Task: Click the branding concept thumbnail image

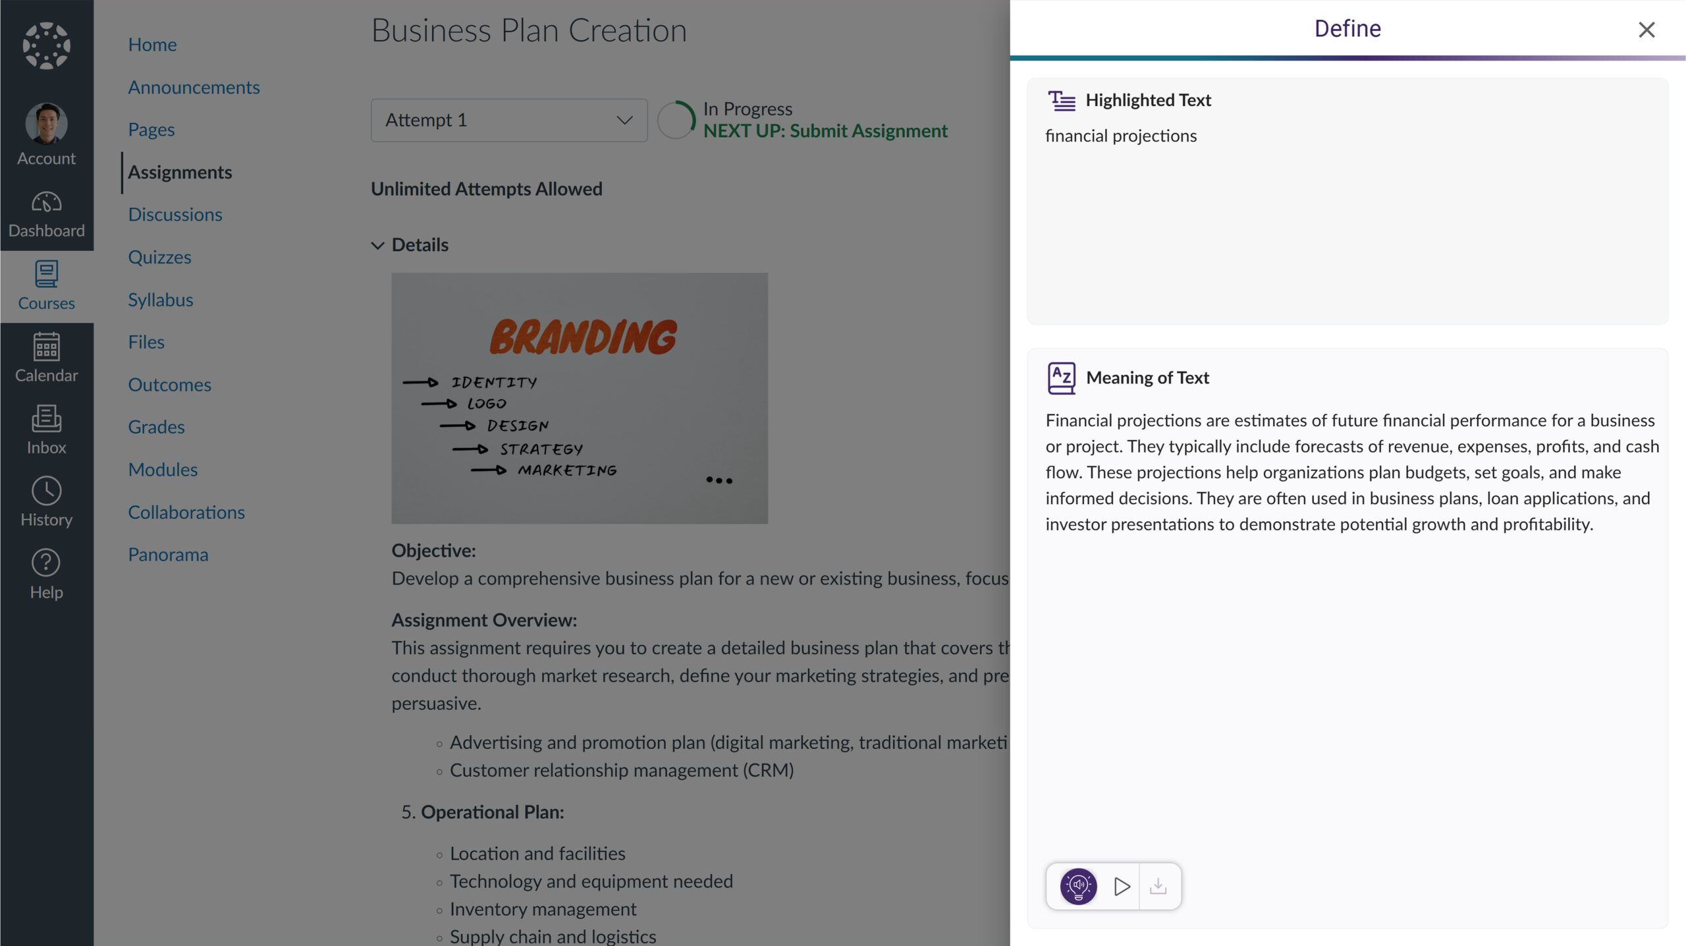Action: (x=579, y=399)
